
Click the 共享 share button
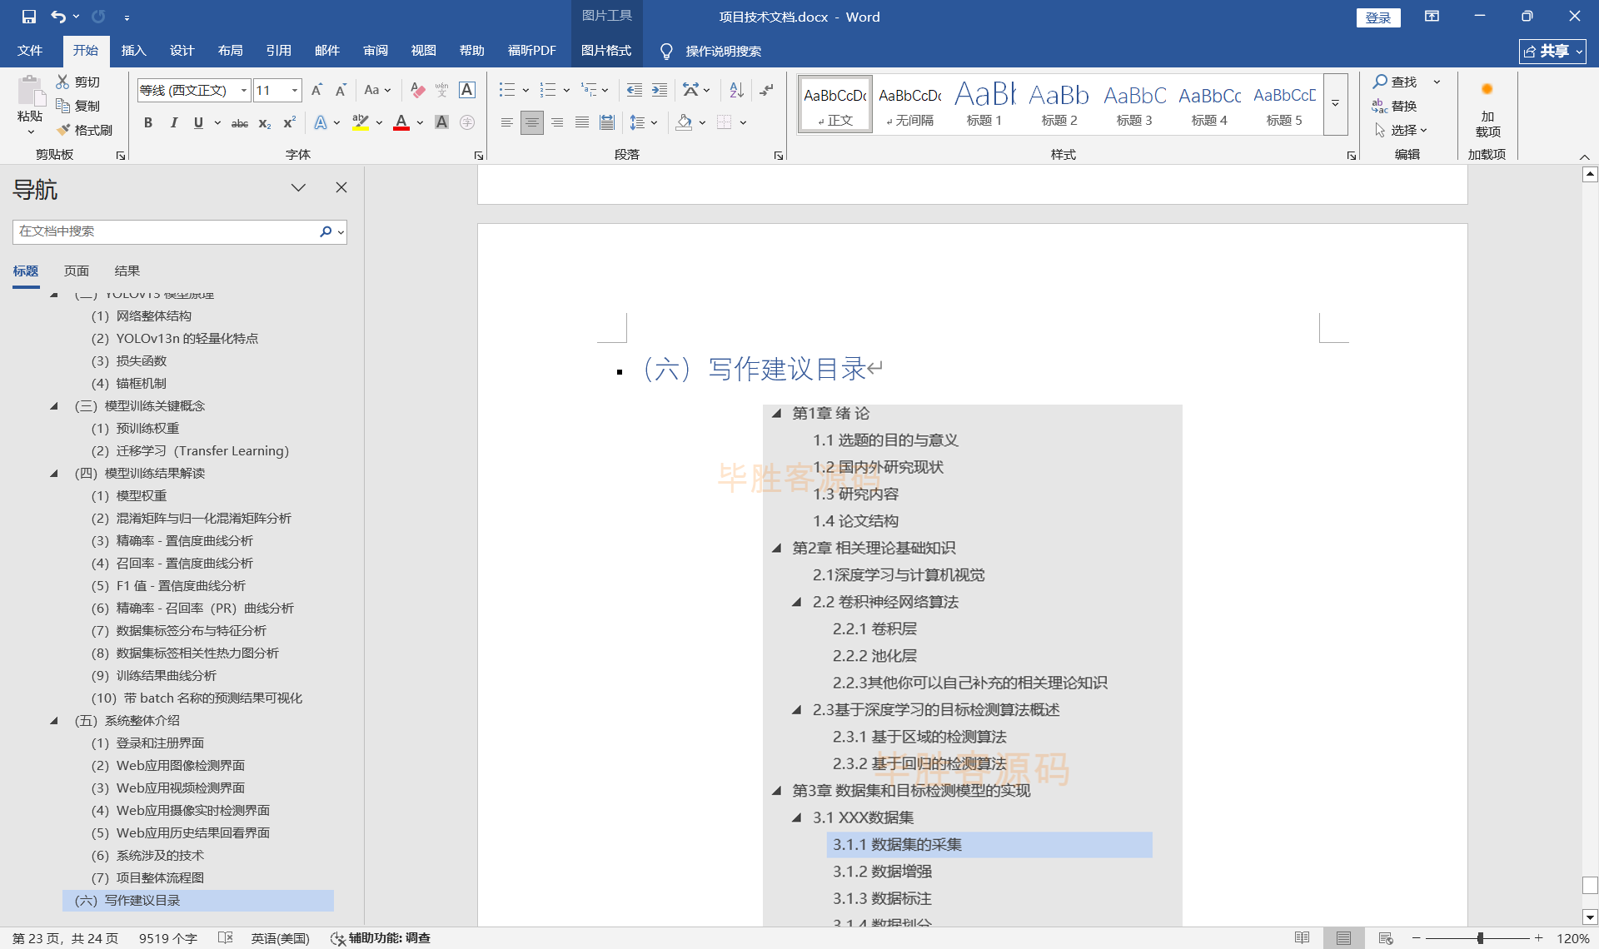coord(1552,51)
